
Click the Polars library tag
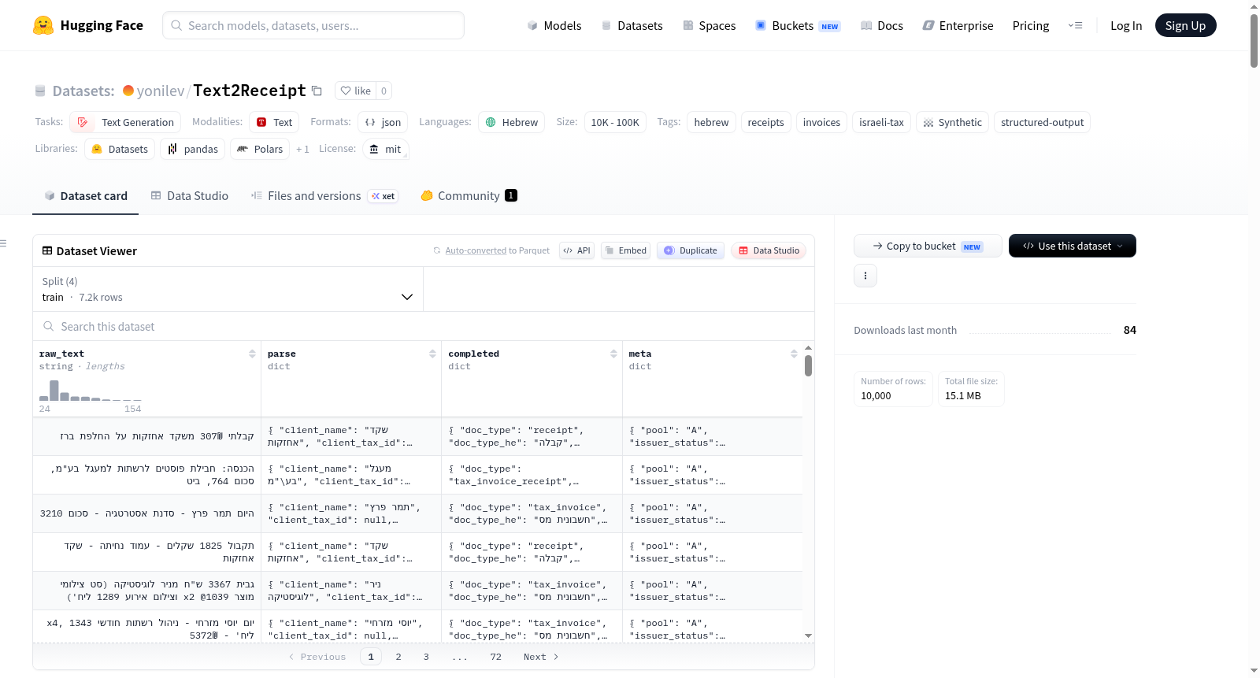pyautogui.click(x=260, y=149)
